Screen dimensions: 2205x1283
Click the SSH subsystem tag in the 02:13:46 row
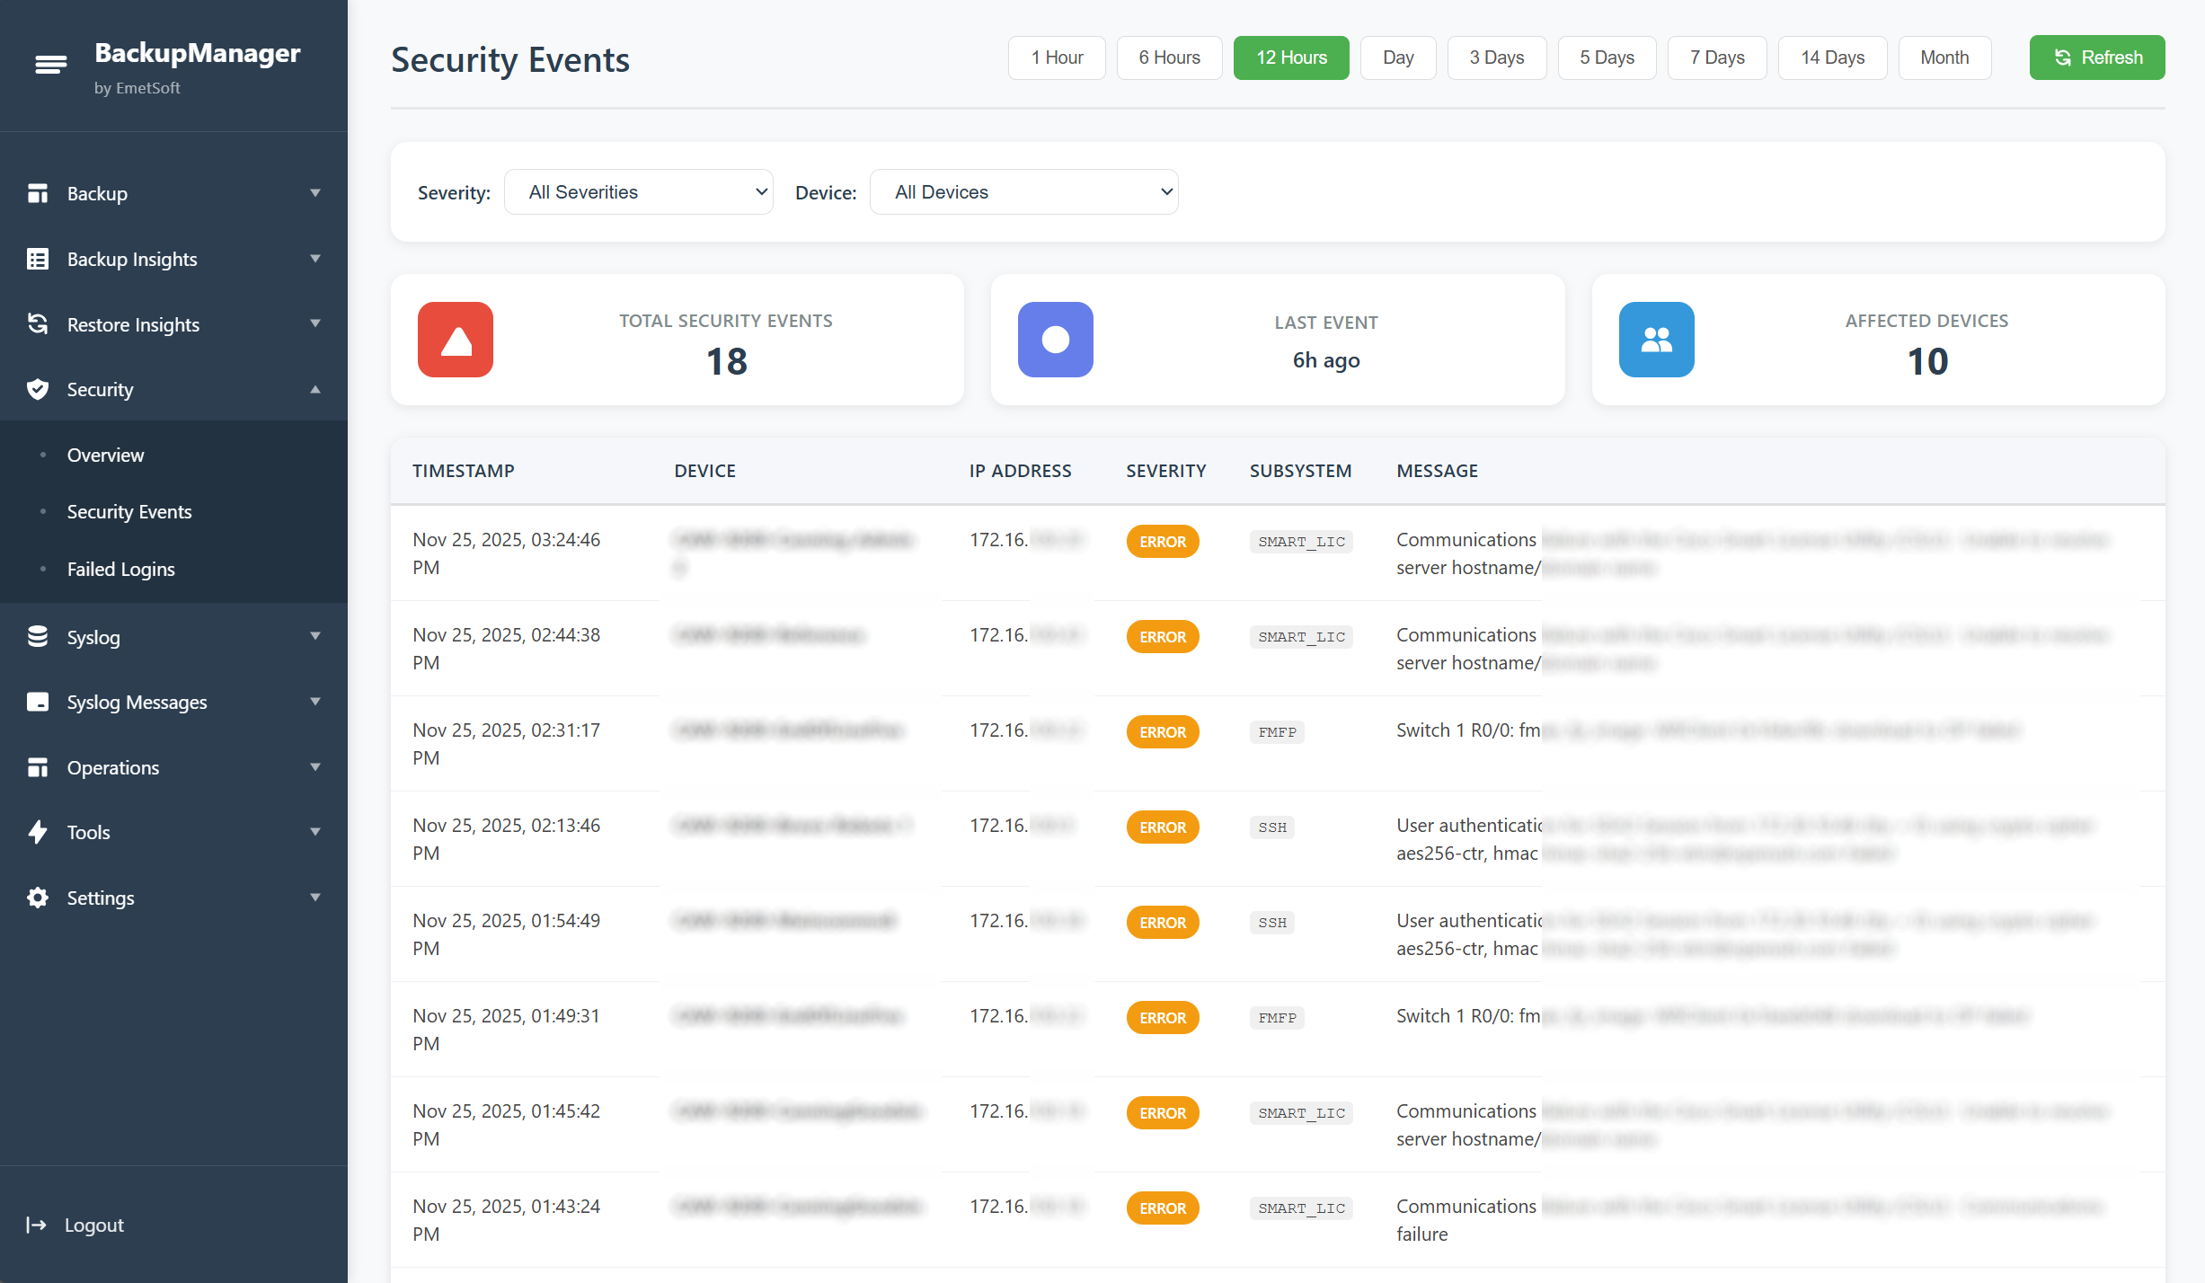[1272, 827]
